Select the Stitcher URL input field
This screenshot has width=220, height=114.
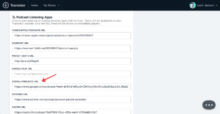71,99
